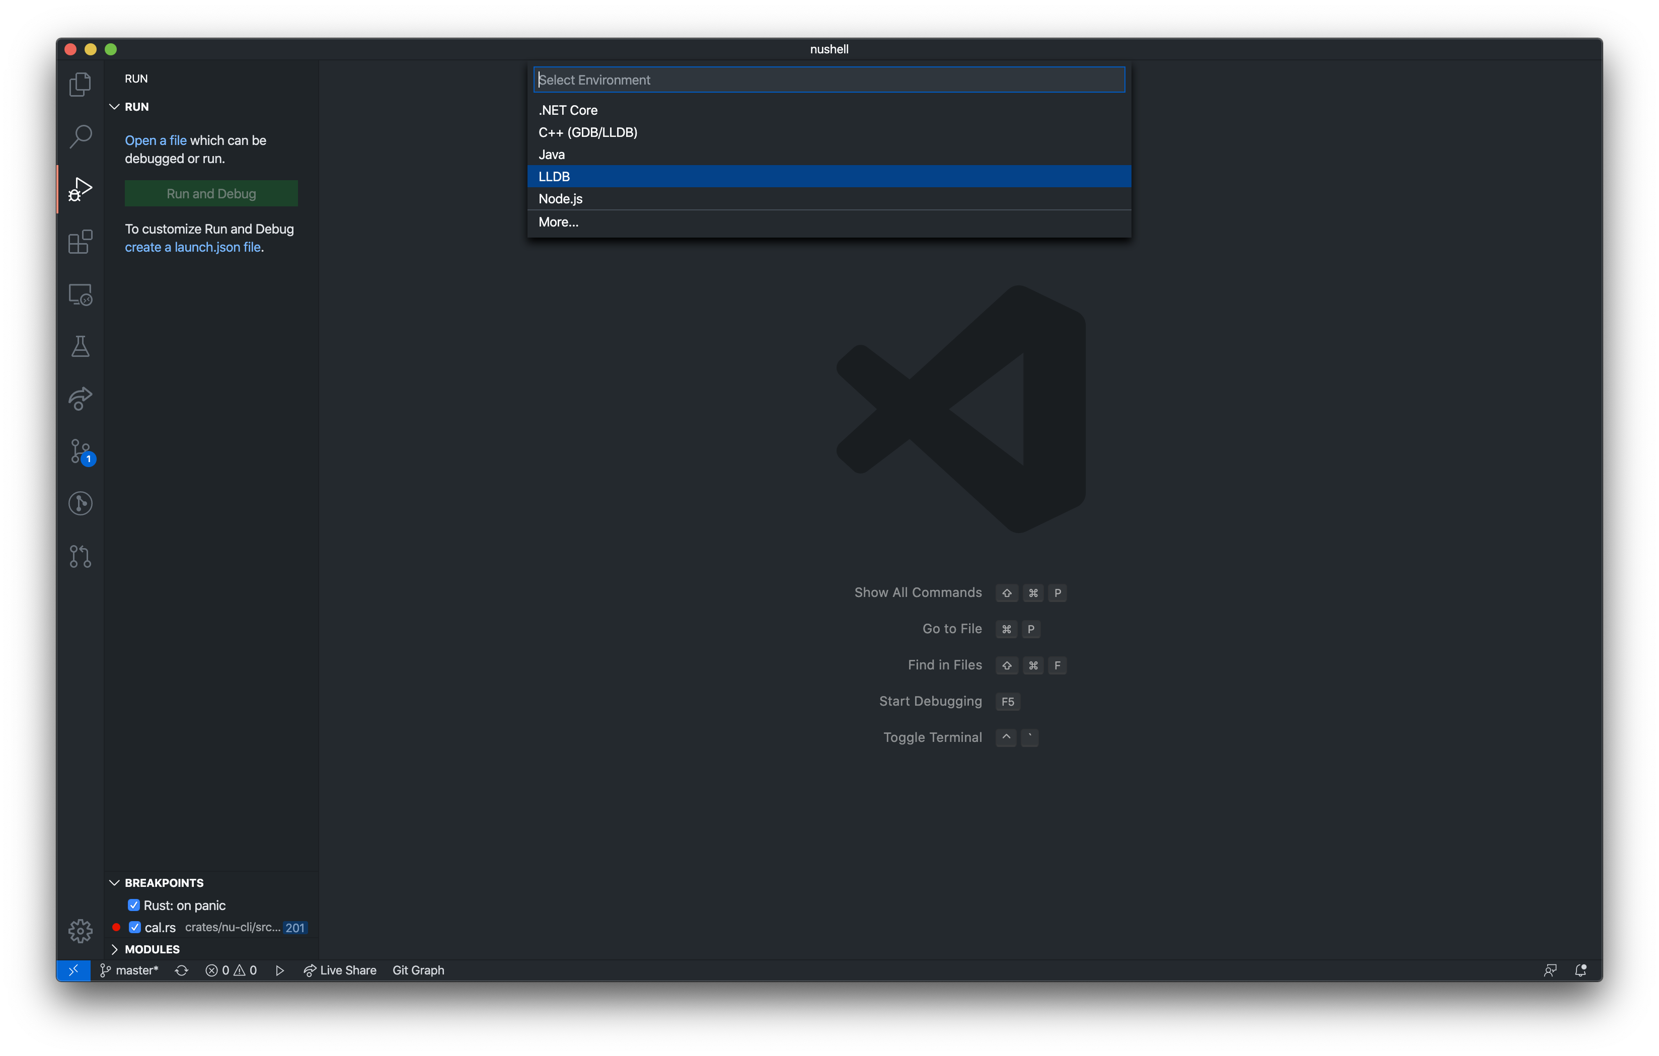
Task: Open errors and warnings count in status bar
Action: tap(231, 970)
